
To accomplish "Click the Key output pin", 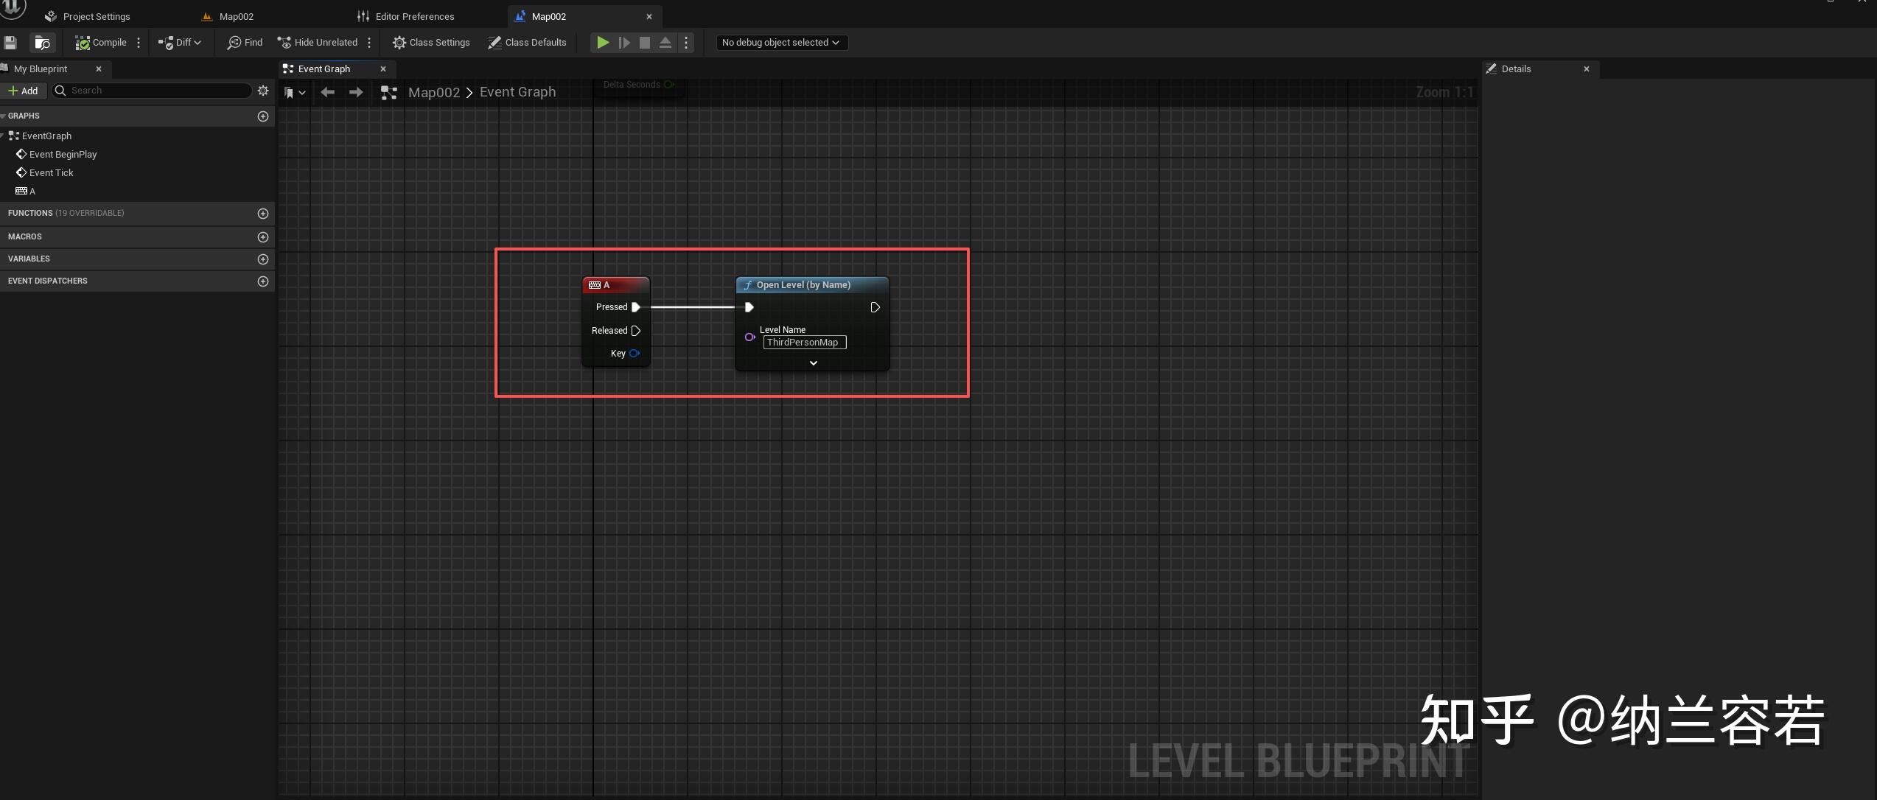I will coord(635,354).
